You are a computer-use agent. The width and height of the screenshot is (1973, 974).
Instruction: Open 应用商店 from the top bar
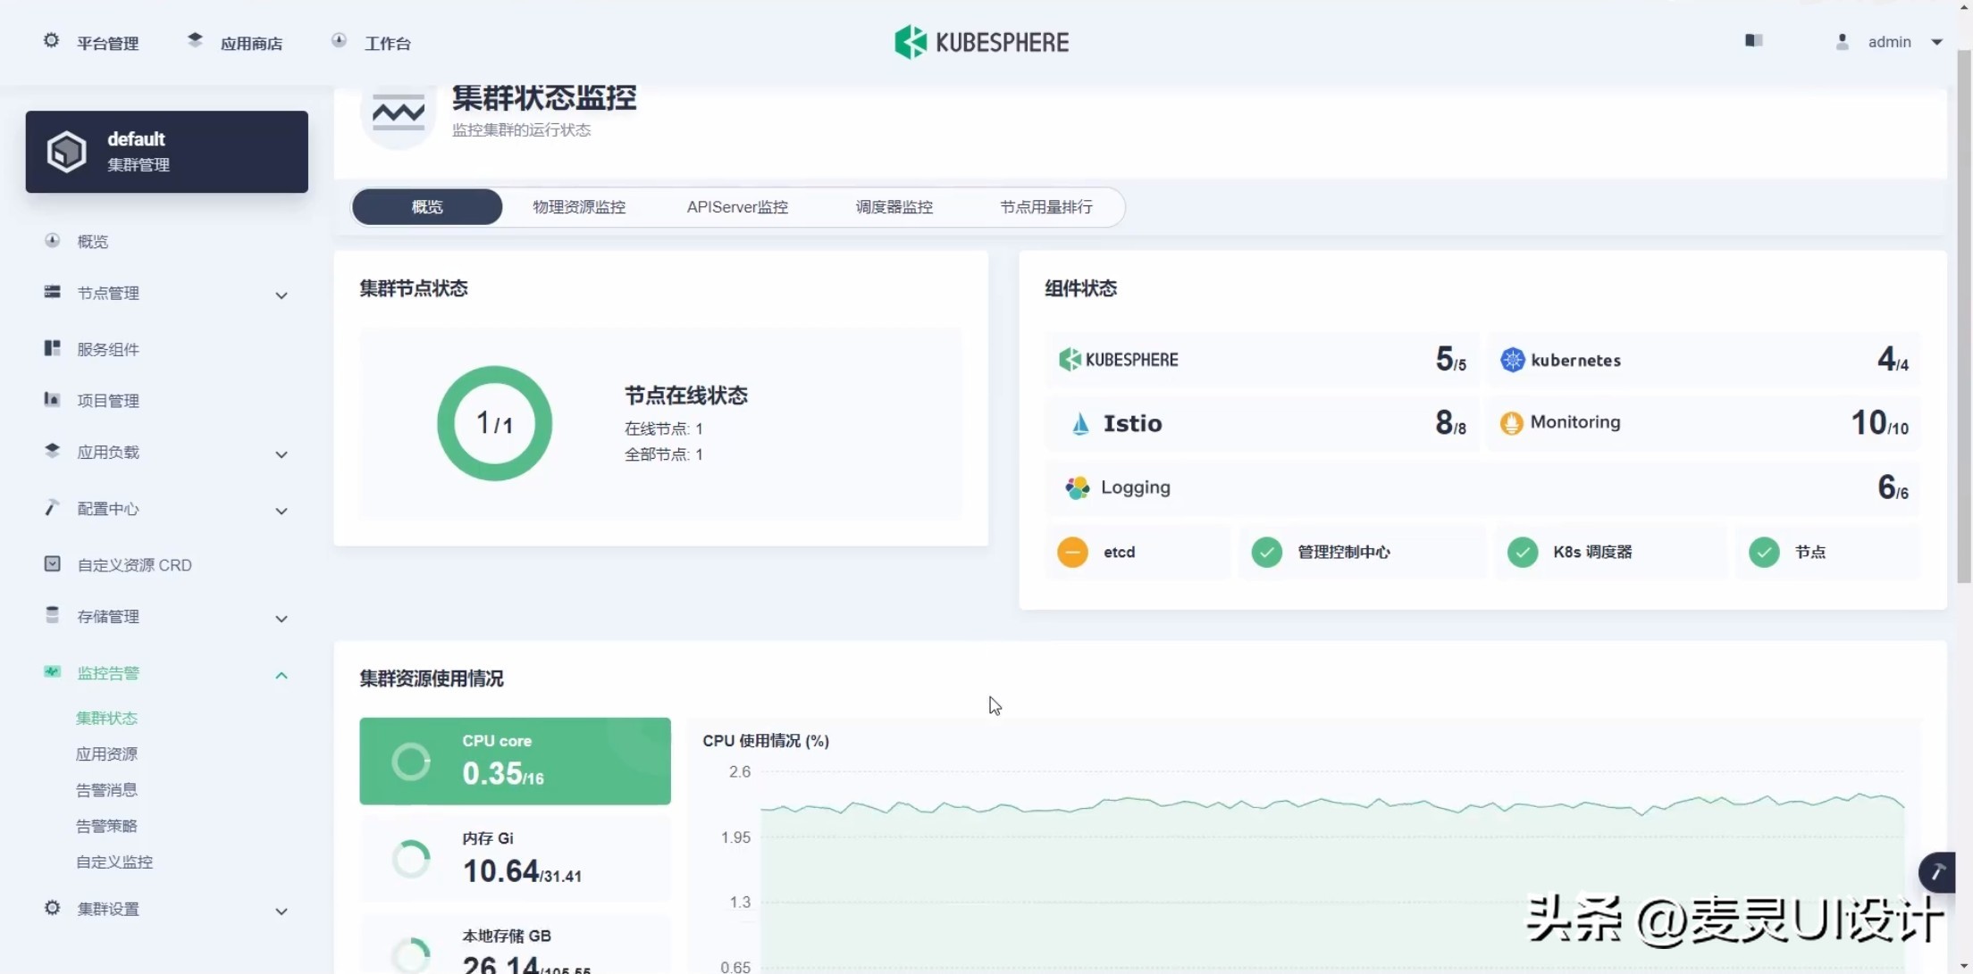(x=251, y=42)
